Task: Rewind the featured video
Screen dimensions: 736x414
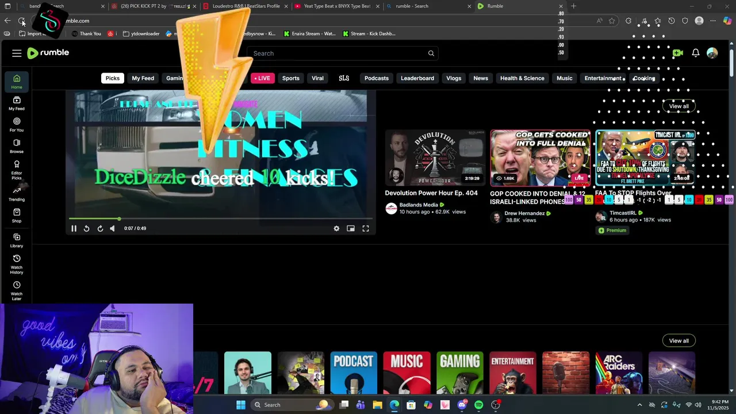Action: (x=86, y=228)
